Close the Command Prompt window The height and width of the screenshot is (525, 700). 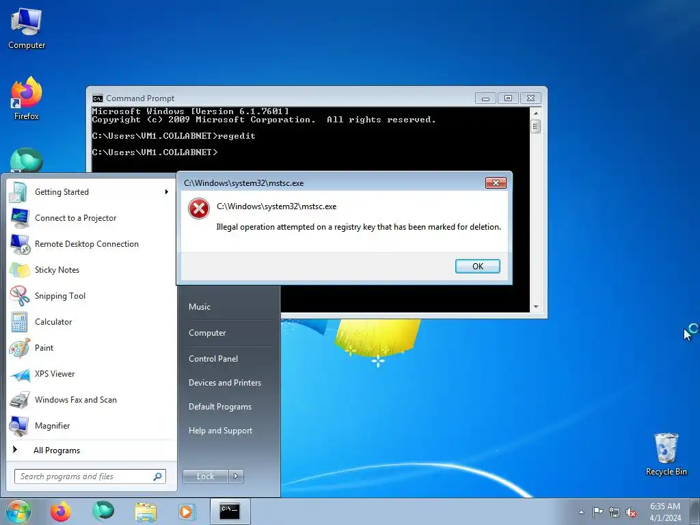coord(530,98)
